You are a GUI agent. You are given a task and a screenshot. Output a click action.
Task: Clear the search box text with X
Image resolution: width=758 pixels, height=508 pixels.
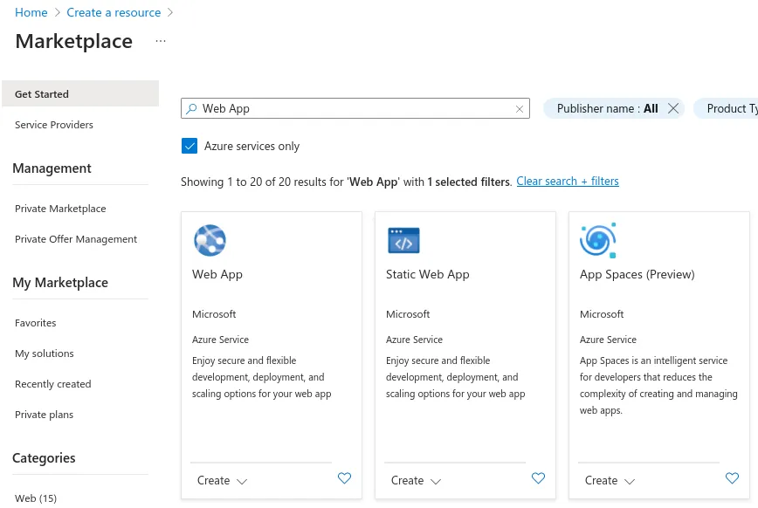pos(520,109)
